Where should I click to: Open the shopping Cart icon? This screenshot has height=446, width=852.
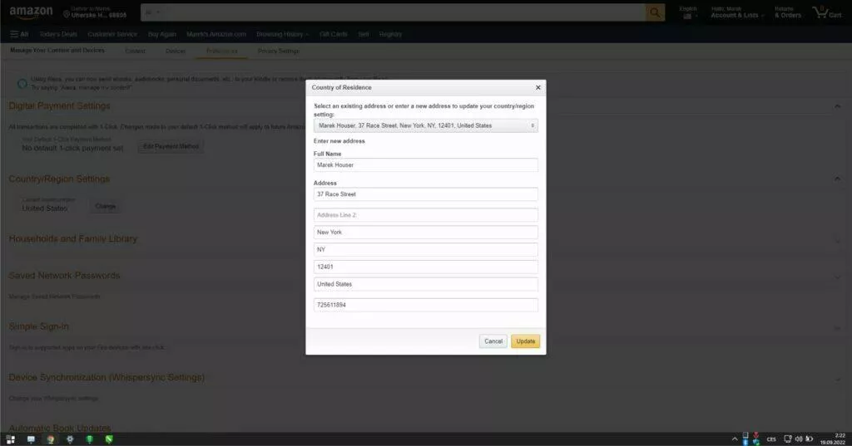click(827, 12)
